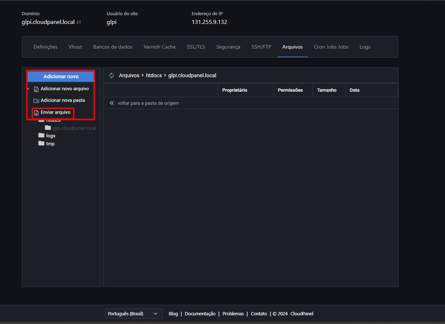The width and height of the screenshot is (445, 324).
Task: Open the Documentação footer link
Action: (x=200, y=313)
